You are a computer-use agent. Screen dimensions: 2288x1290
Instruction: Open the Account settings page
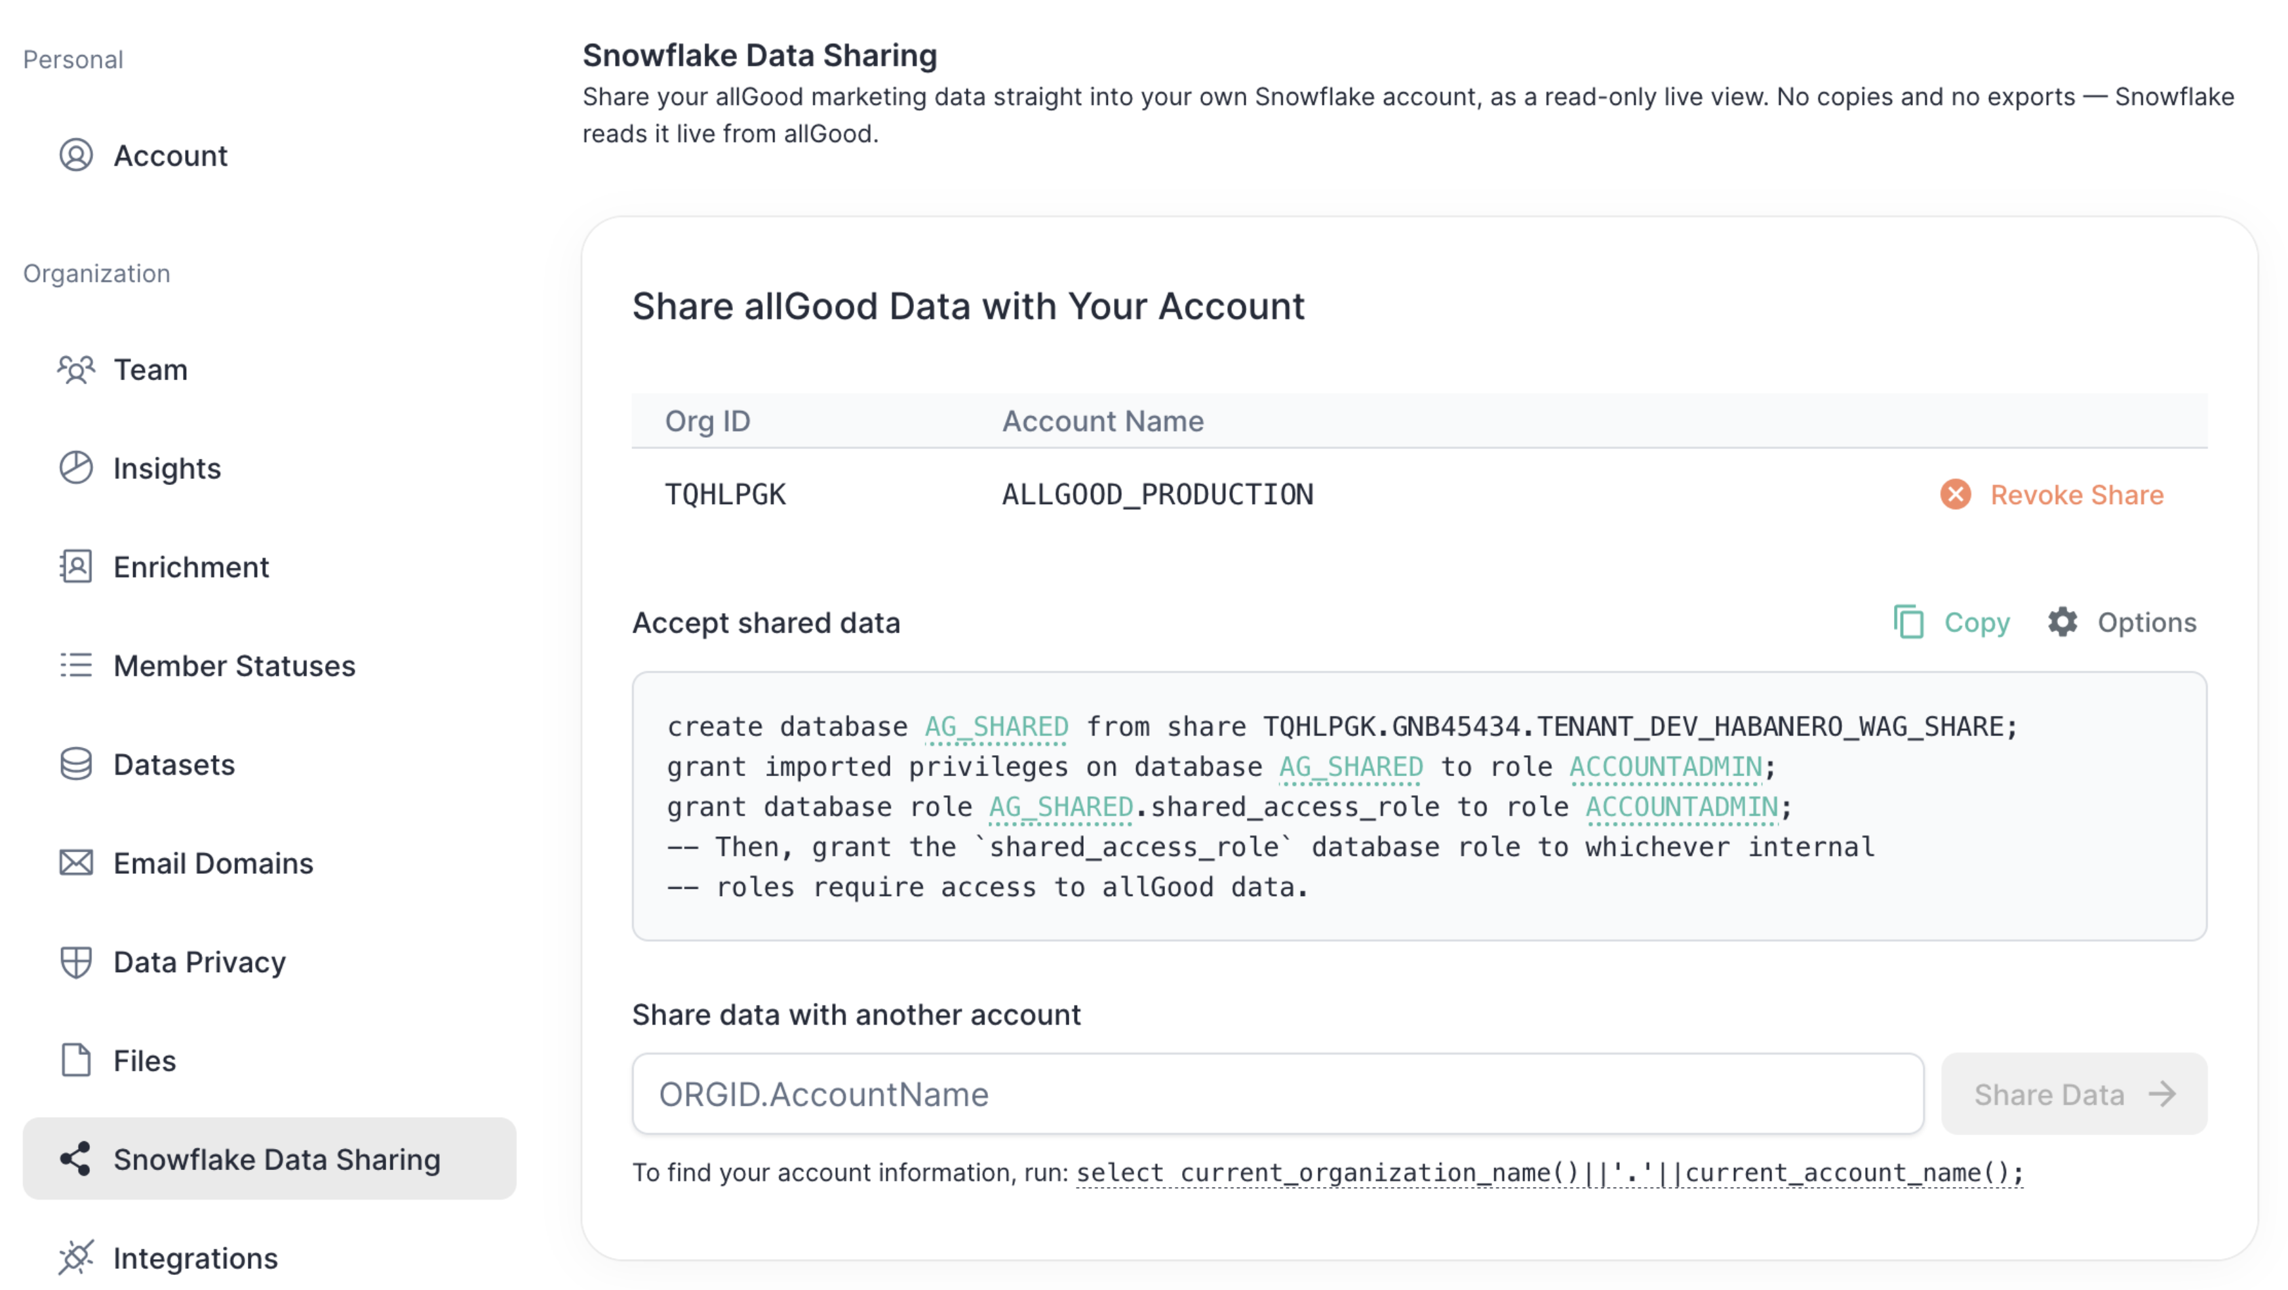(x=269, y=155)
